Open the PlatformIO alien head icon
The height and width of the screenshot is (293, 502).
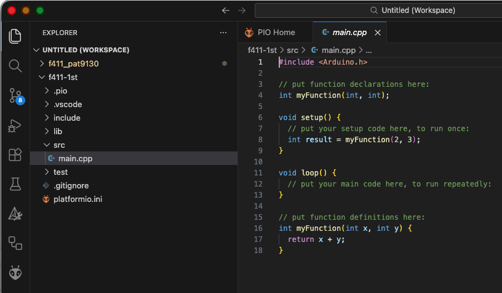coord(15,273)
